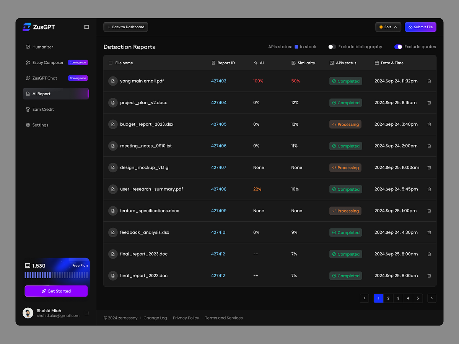This screenshot has height=344, width=459.
Task: Click the ZusGPT logo icon
Action: [x=26, y=27]
